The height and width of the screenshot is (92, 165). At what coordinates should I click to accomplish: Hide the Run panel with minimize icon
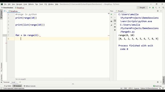click(161, 11)
